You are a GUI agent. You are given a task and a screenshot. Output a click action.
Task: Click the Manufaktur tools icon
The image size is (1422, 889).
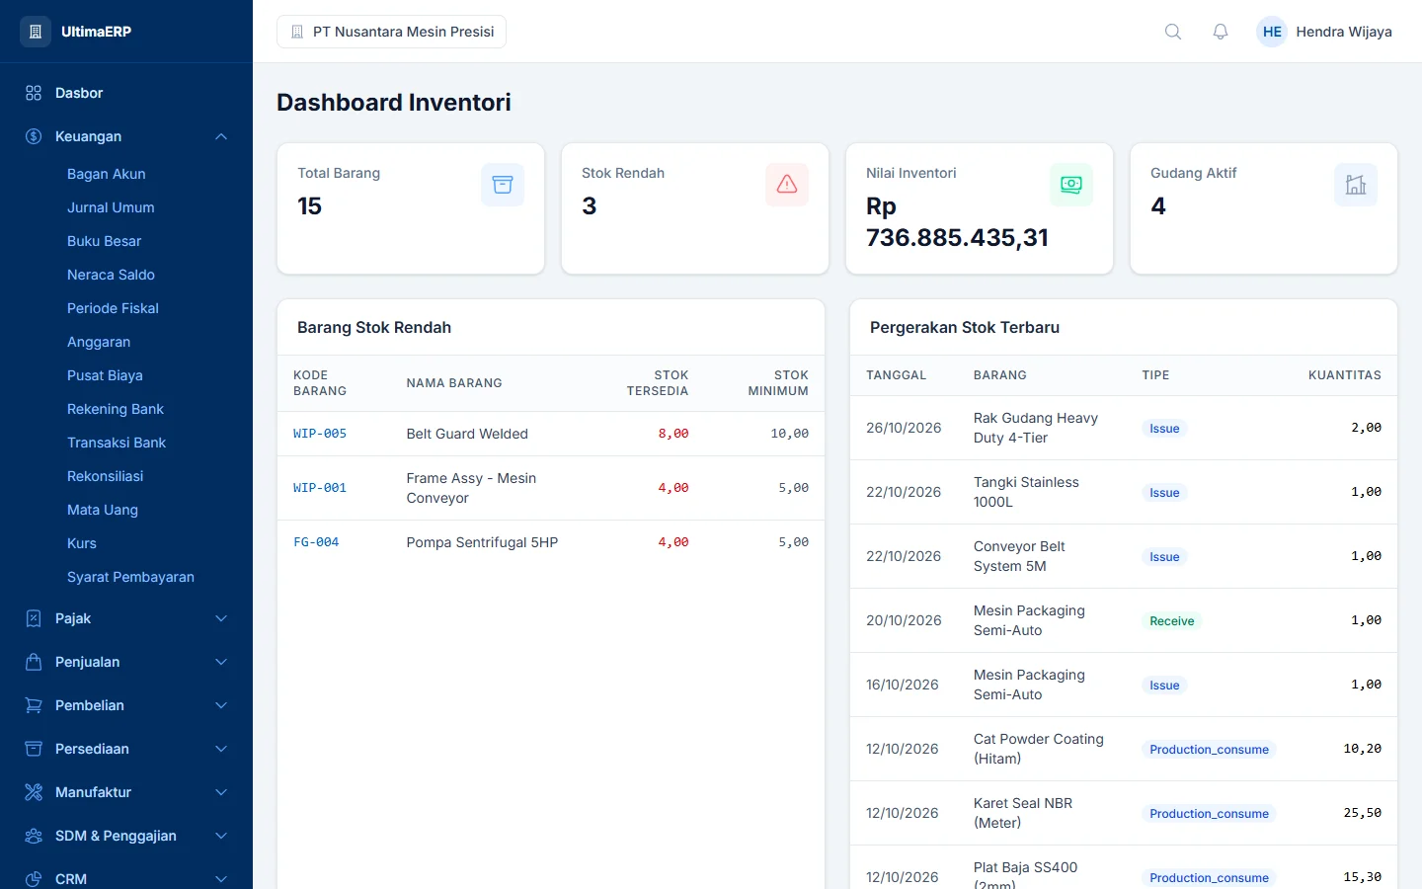[x=34, y=792]
